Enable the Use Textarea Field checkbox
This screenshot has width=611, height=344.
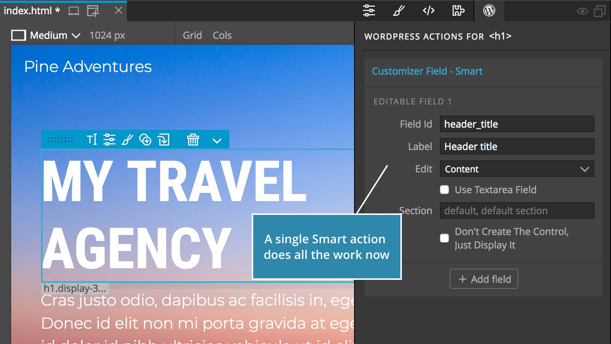click(x=444, y=190)
